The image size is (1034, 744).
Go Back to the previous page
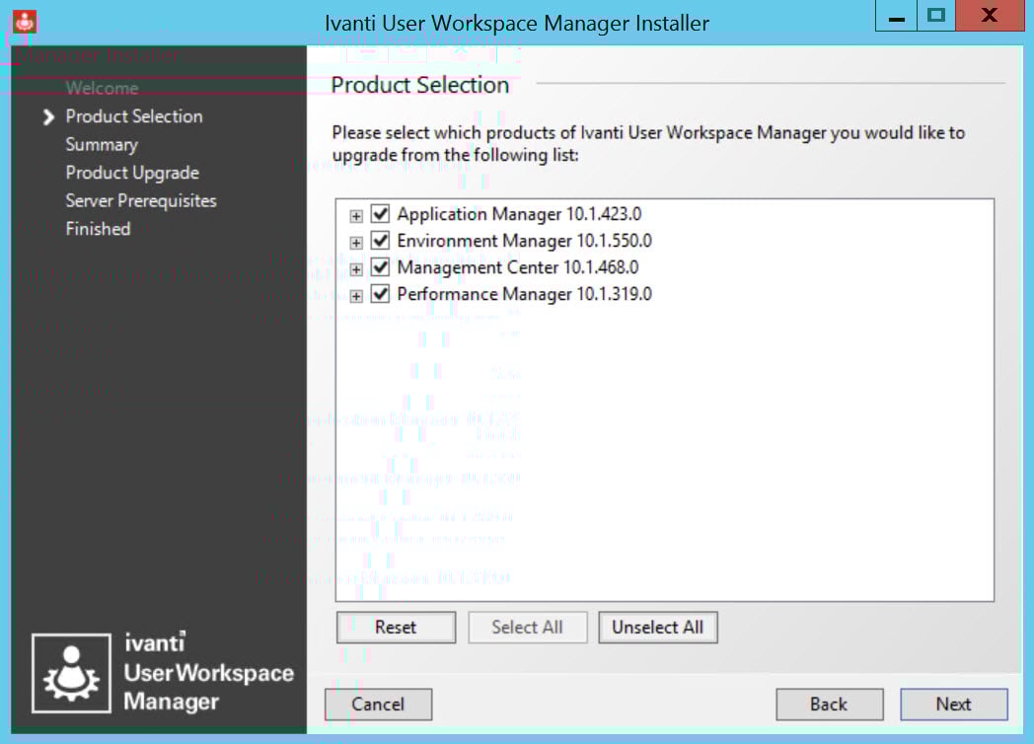(829, 704)
